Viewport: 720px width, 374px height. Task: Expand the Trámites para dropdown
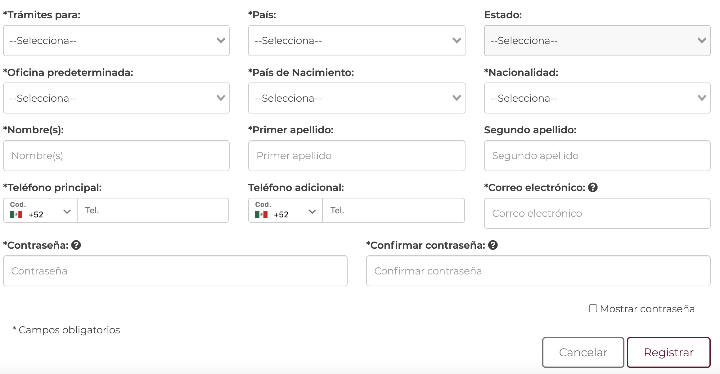point(116,41)
